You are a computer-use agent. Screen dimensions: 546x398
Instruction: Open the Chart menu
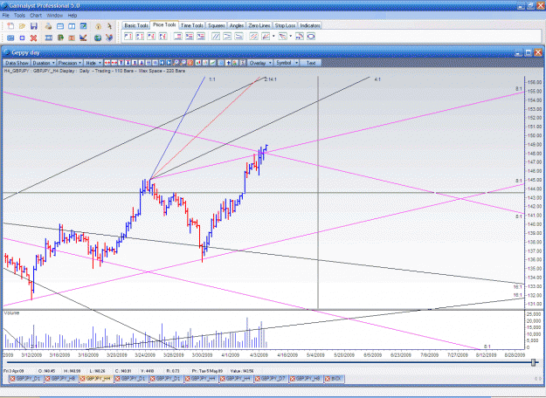click(x=36, y=16)
